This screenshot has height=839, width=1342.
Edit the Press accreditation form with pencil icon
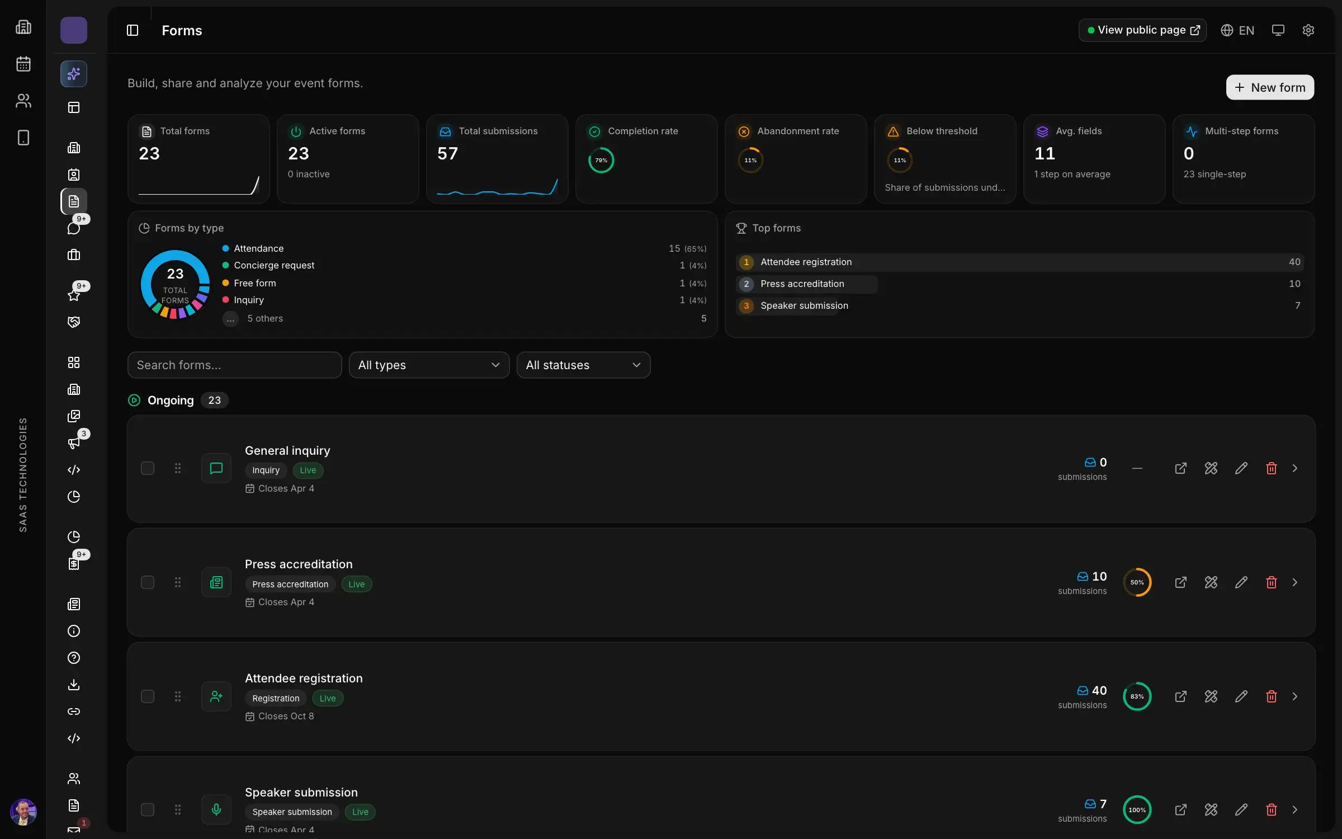tap(1241, 582)
